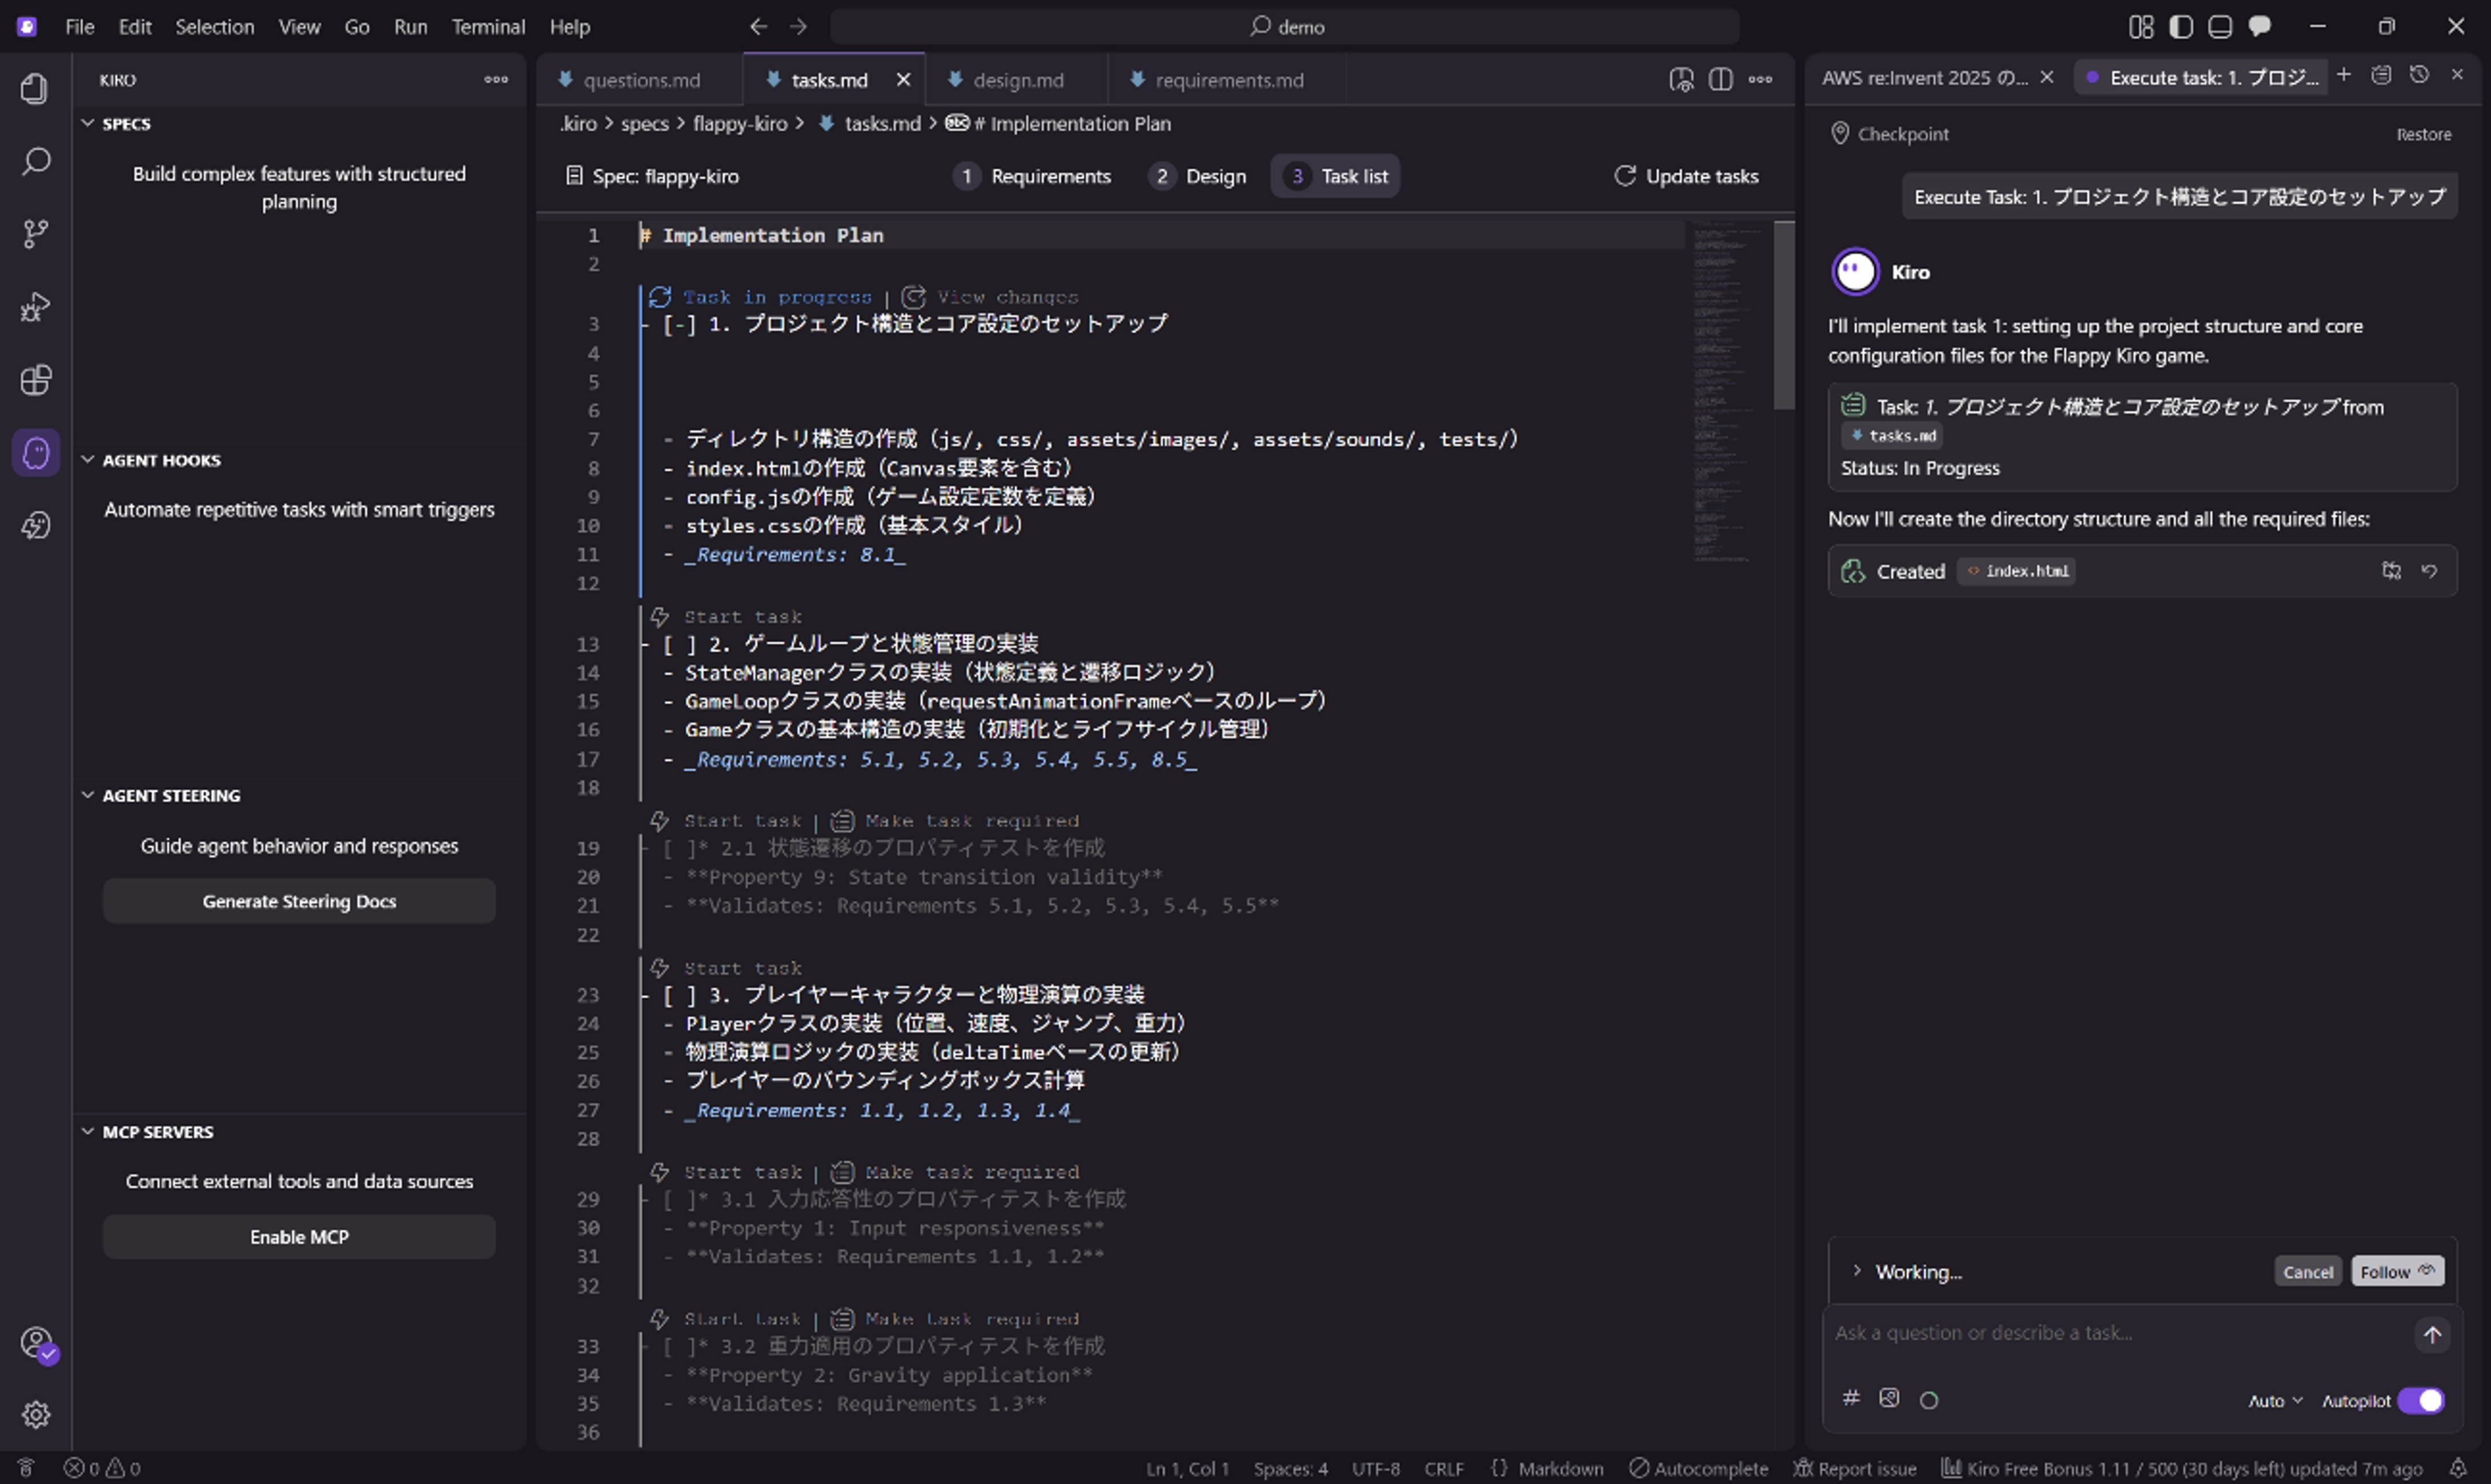Toggle the bottom panel layout icon
The image size is (2491, 1484).
pyautogui.click(x=2220, y=27)
